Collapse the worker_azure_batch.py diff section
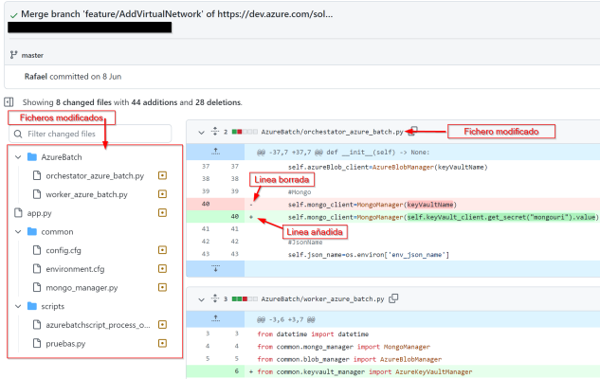Screen dimensions: 600x379 pyautogui.click(x=201, y=299)
